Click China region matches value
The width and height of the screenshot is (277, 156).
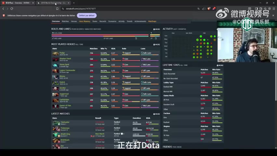pos(203,129)
